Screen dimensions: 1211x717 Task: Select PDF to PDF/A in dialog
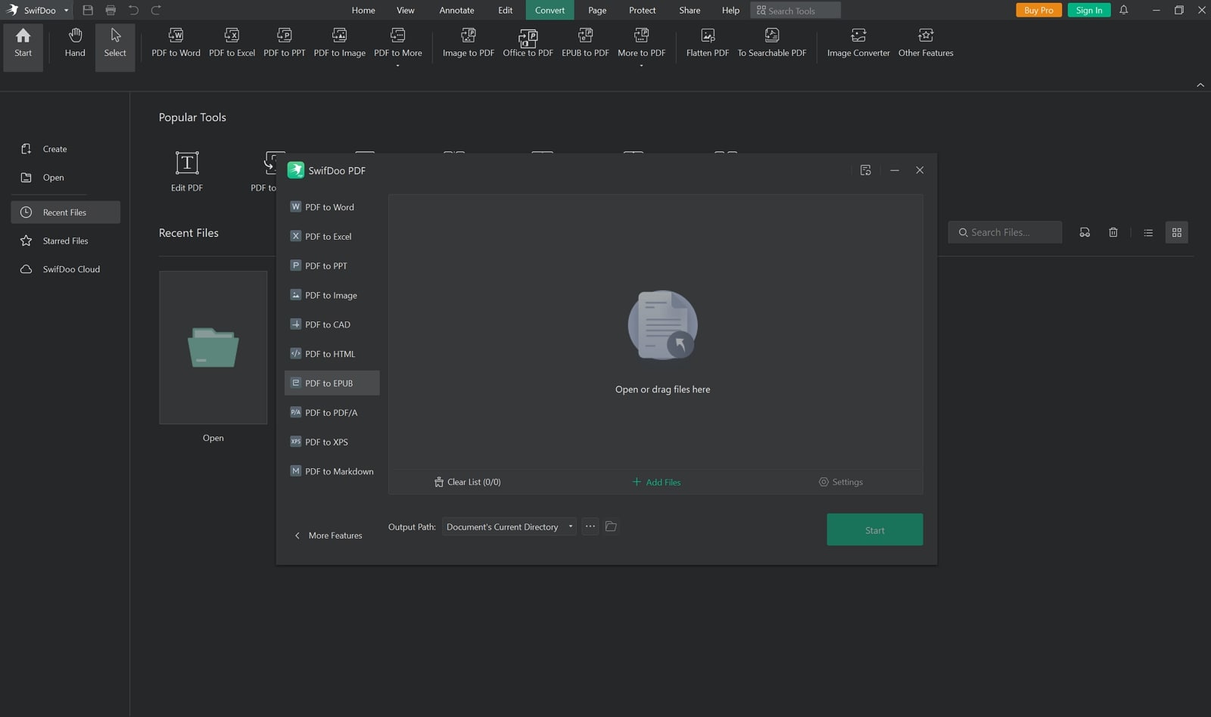point(332,413)
